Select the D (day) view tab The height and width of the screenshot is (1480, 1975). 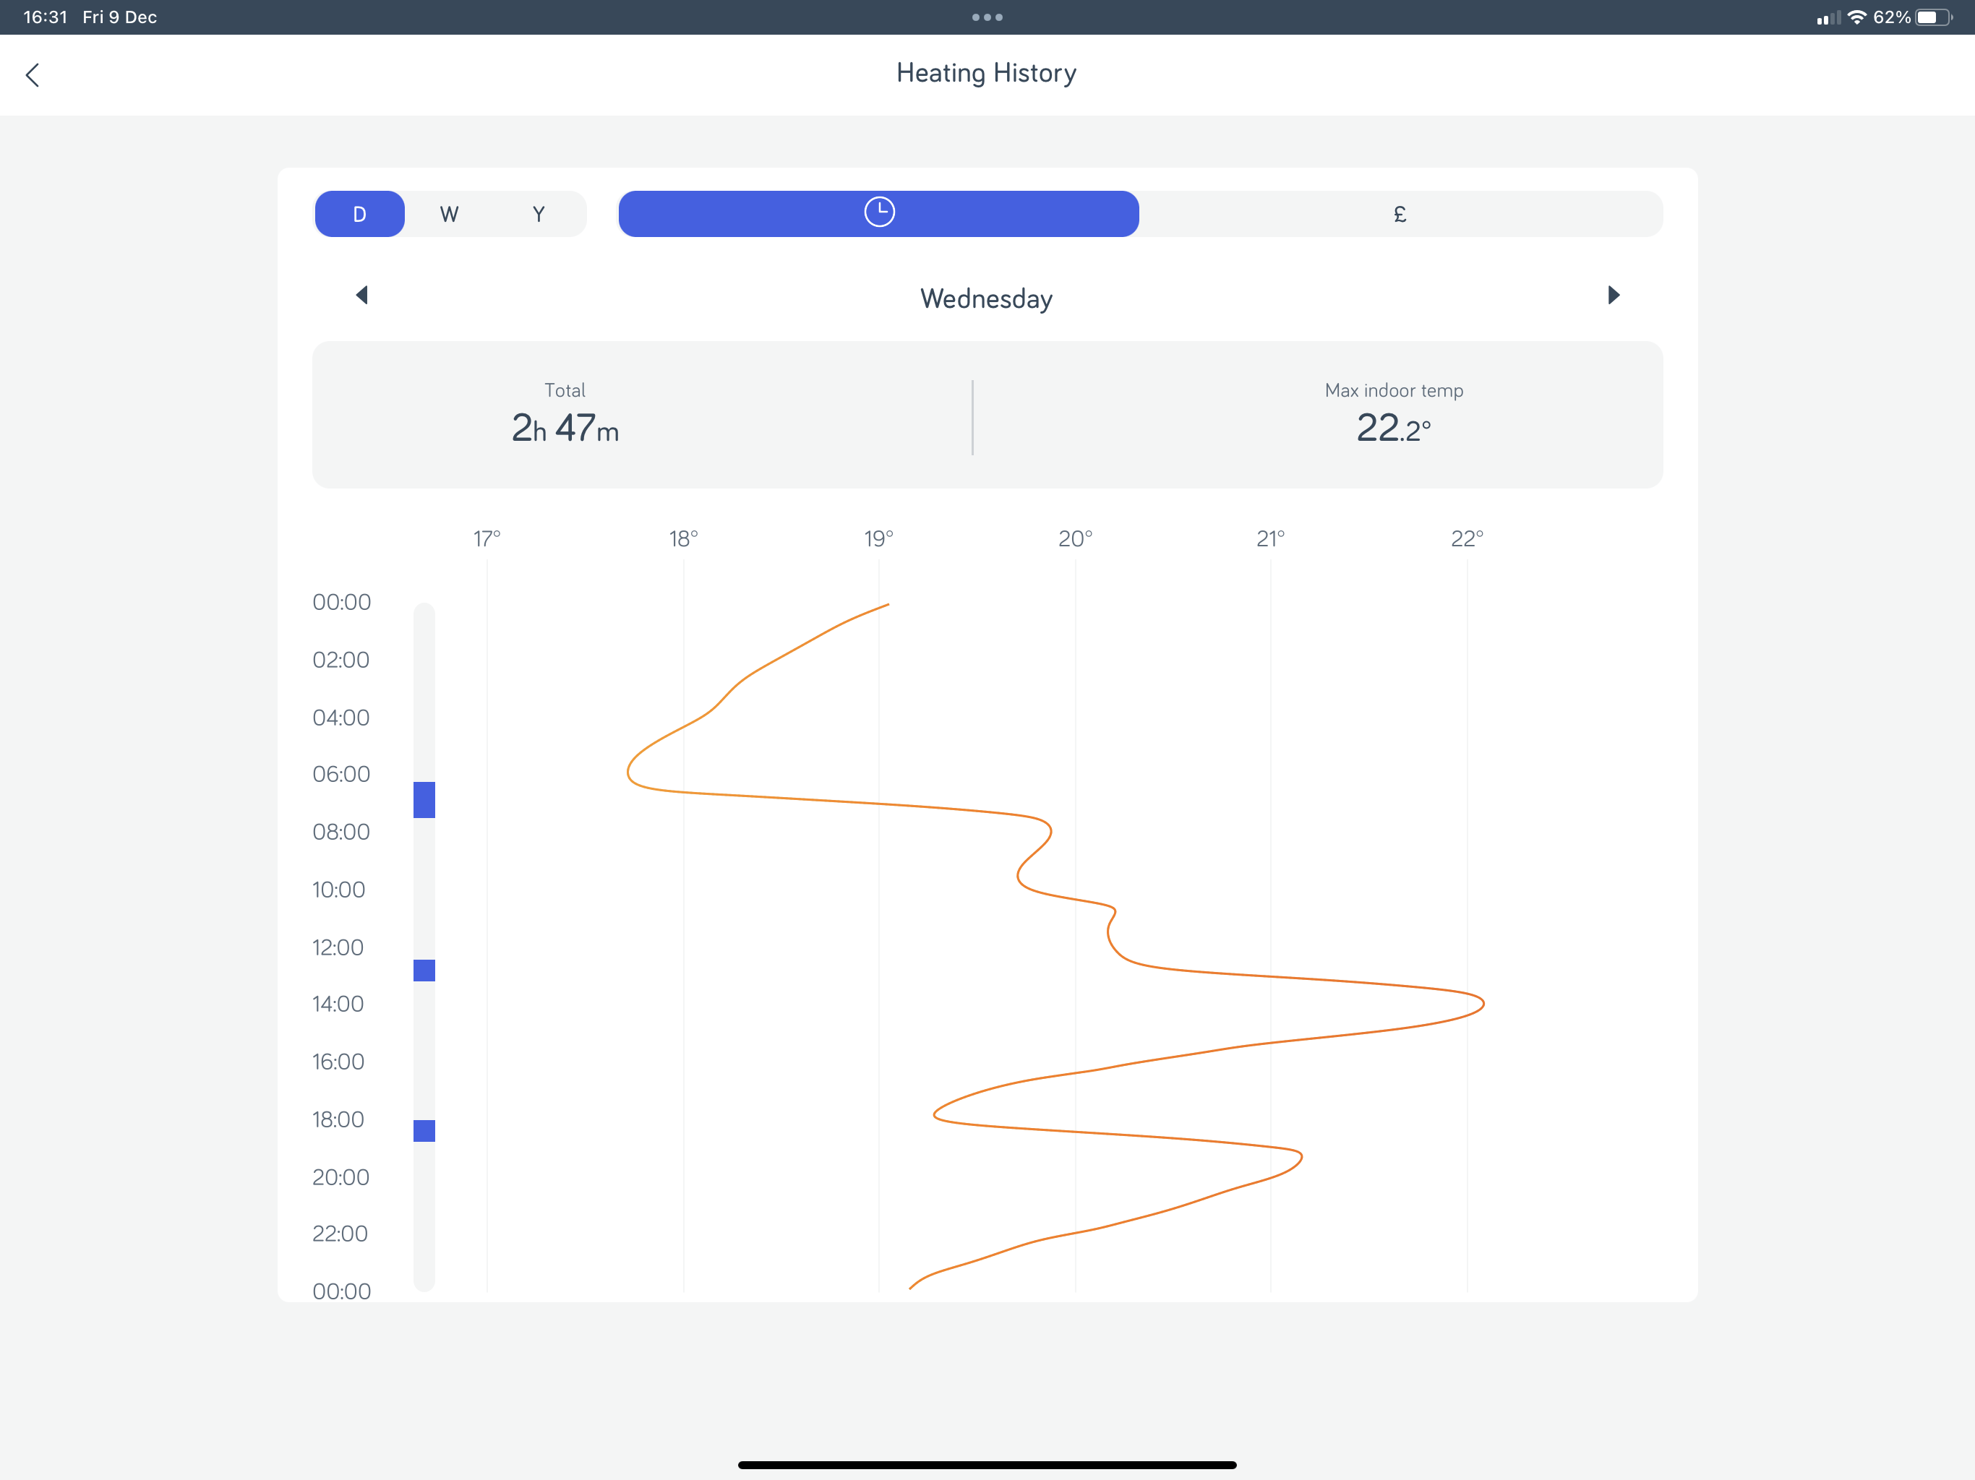360,214
